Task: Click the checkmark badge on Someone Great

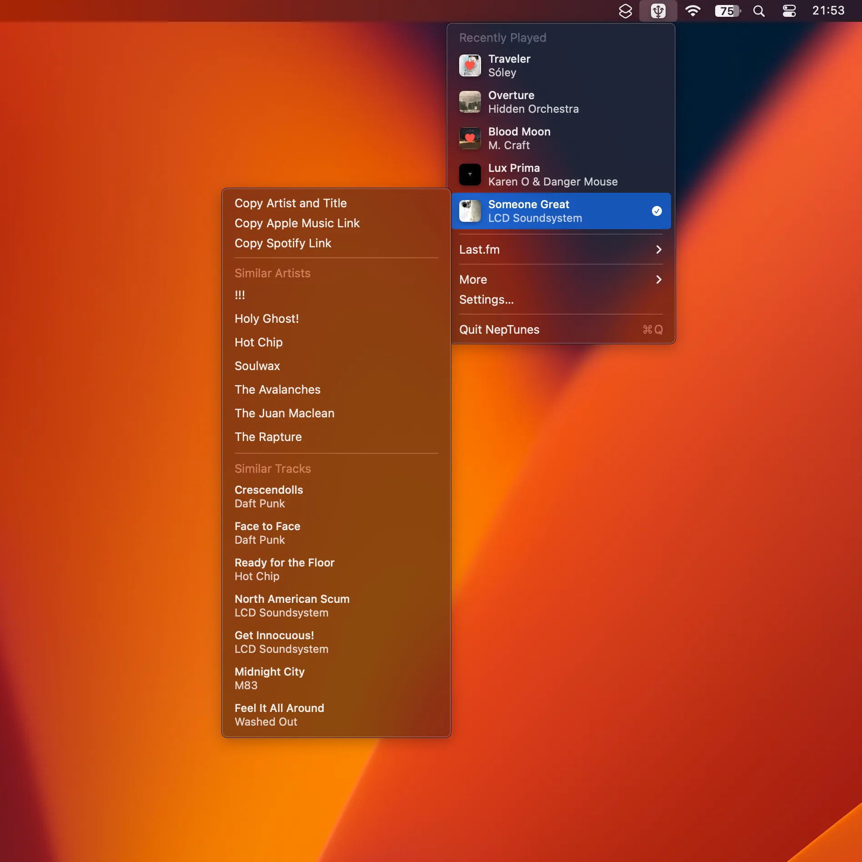Action: (x=657, y=210)
